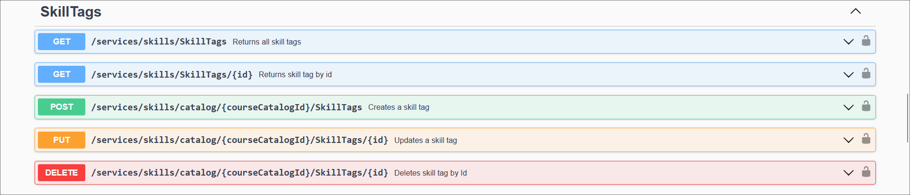Screen dimensions: 910x195
Task: Expand the 'Creates a skill tag' chevron
Action: point(848,107)
